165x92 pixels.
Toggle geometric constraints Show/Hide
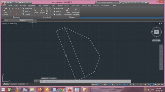pyautogui.click(x=27, y=8)
